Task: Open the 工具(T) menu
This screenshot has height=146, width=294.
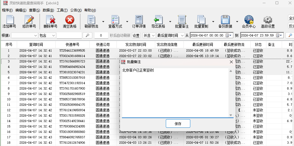Action: [x=62, y=10]
